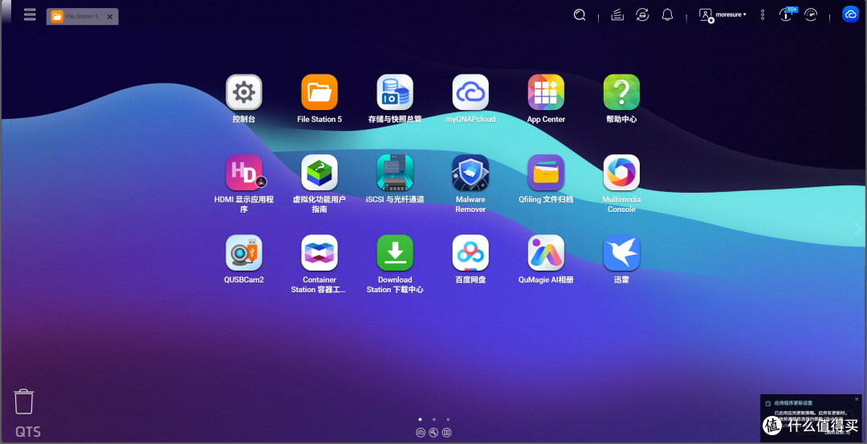Open HDMI 显示应用程序 app
This screenshot has height=444, width=867.
click(244, 173)
